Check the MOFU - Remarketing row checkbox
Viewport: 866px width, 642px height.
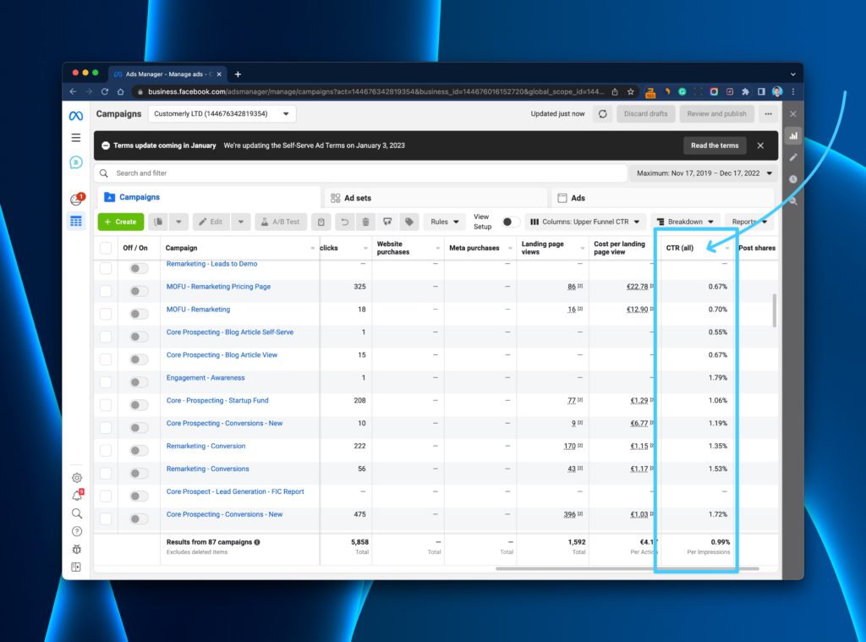(x=106, y=313)
